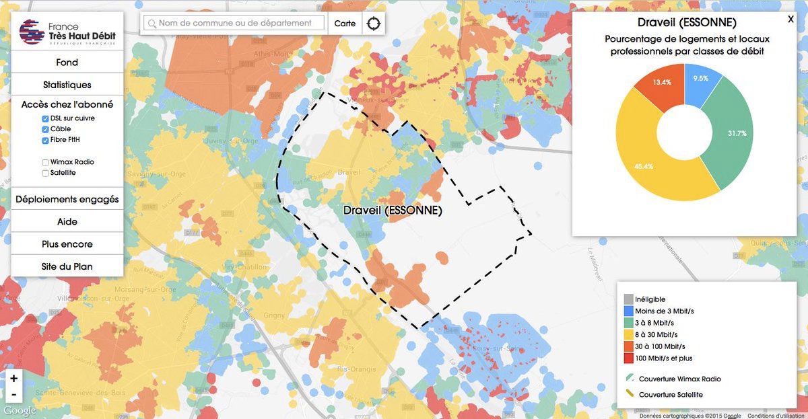Expand the Déploiements engagés section
Screen dimensions: 808x419
67,199
